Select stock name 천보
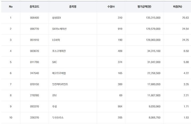 tap(54, 95)
